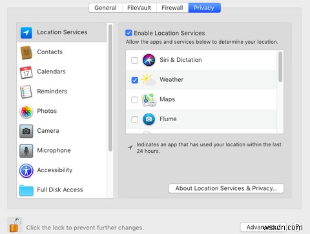The height and width of the screenshot is (234, 310).
Task: Click the Contacts address book icon
Action: click(26, 52)
